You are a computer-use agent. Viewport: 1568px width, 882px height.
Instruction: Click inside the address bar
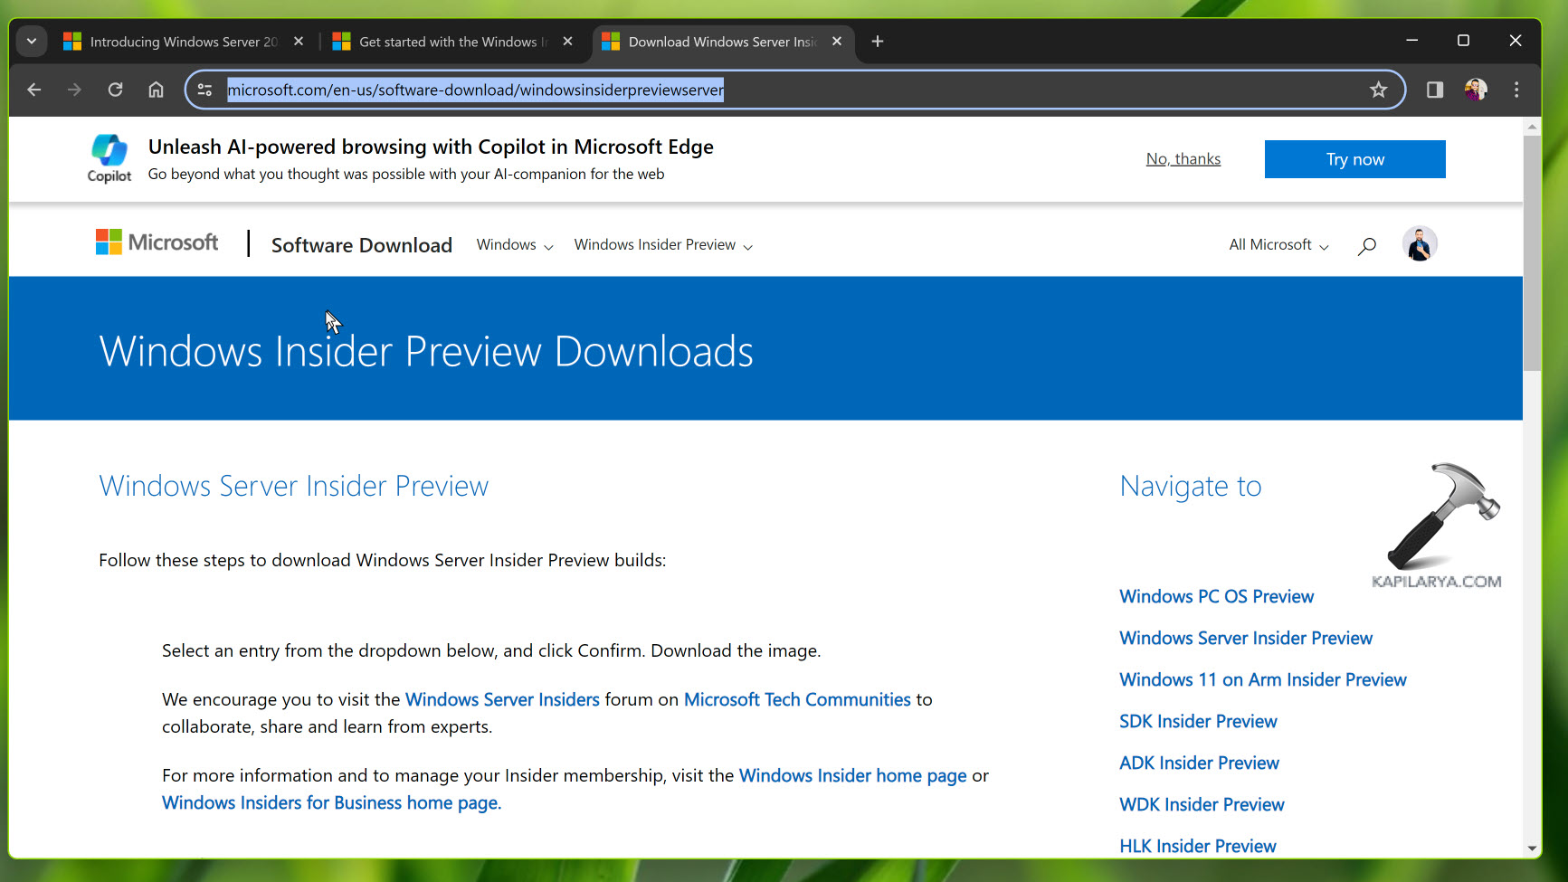(633, 90)
